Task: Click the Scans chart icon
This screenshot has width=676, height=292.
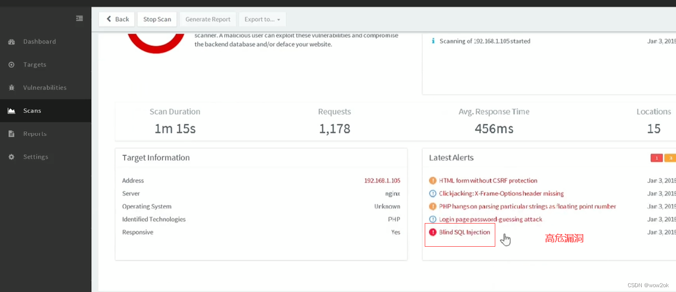Action: pos(12,111)
